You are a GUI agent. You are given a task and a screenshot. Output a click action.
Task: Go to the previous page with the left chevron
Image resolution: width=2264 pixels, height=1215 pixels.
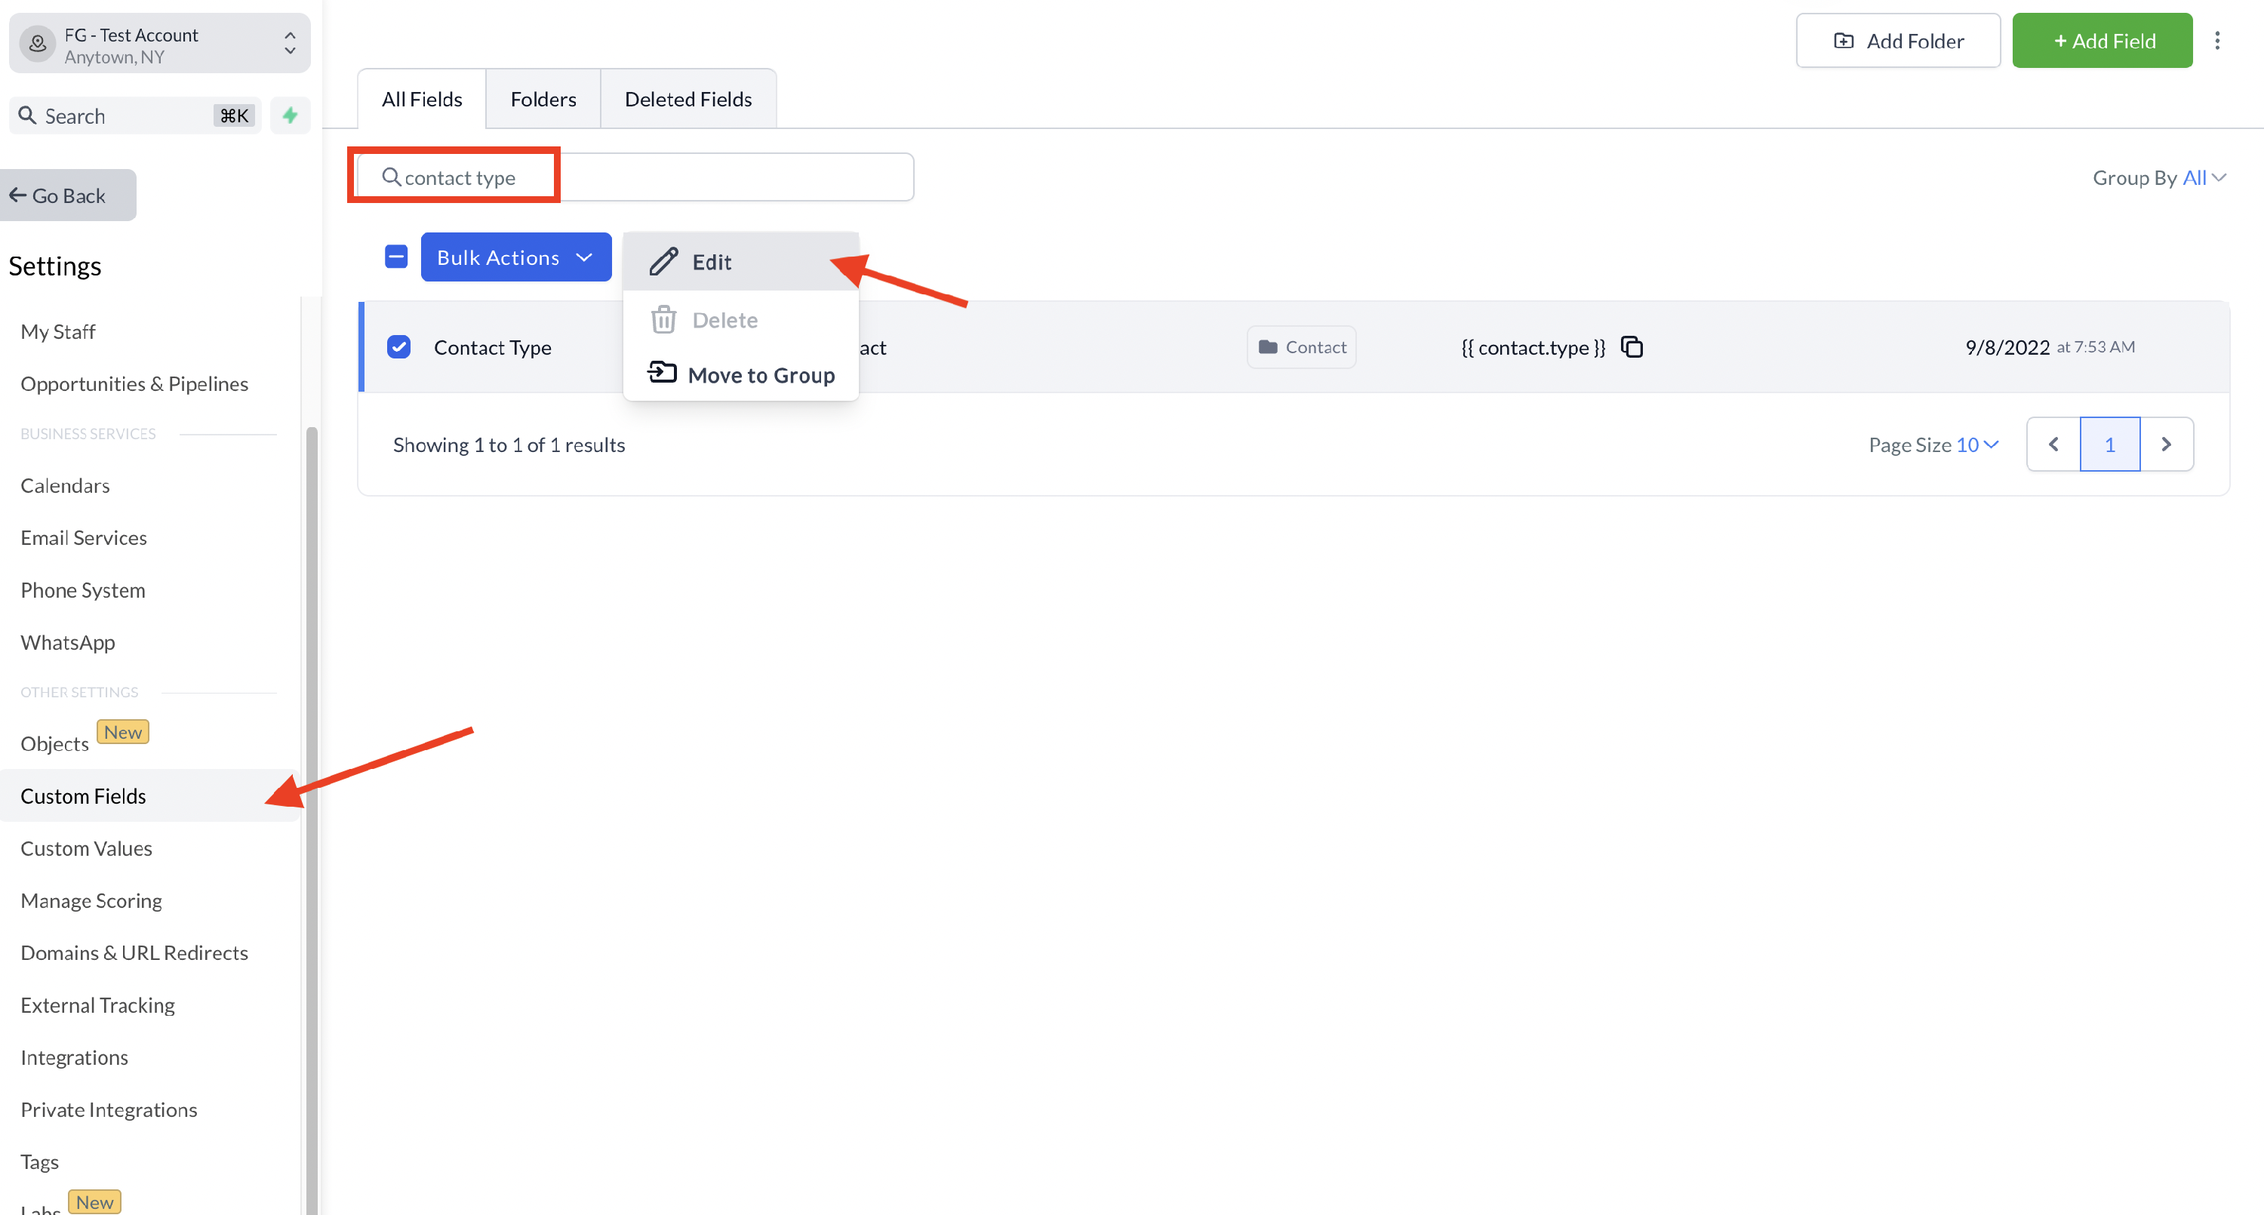(2053, 444)
